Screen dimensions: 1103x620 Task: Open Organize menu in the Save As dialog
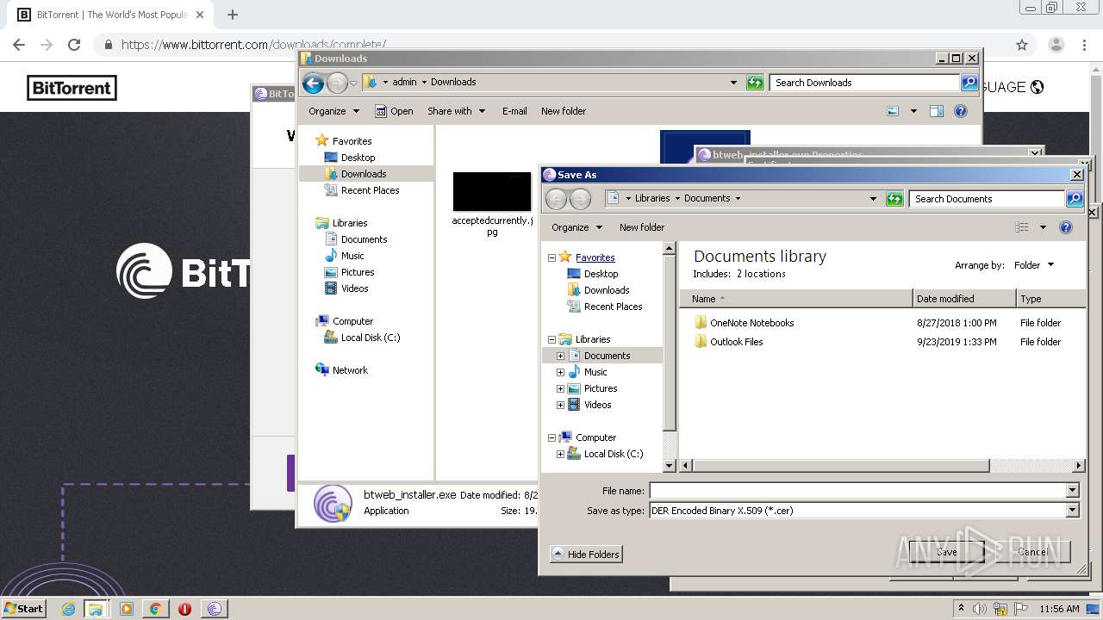click(x=576, y=227)
